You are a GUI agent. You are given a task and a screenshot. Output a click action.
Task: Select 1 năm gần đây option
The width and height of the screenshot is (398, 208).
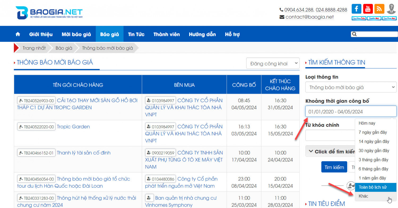376,178
